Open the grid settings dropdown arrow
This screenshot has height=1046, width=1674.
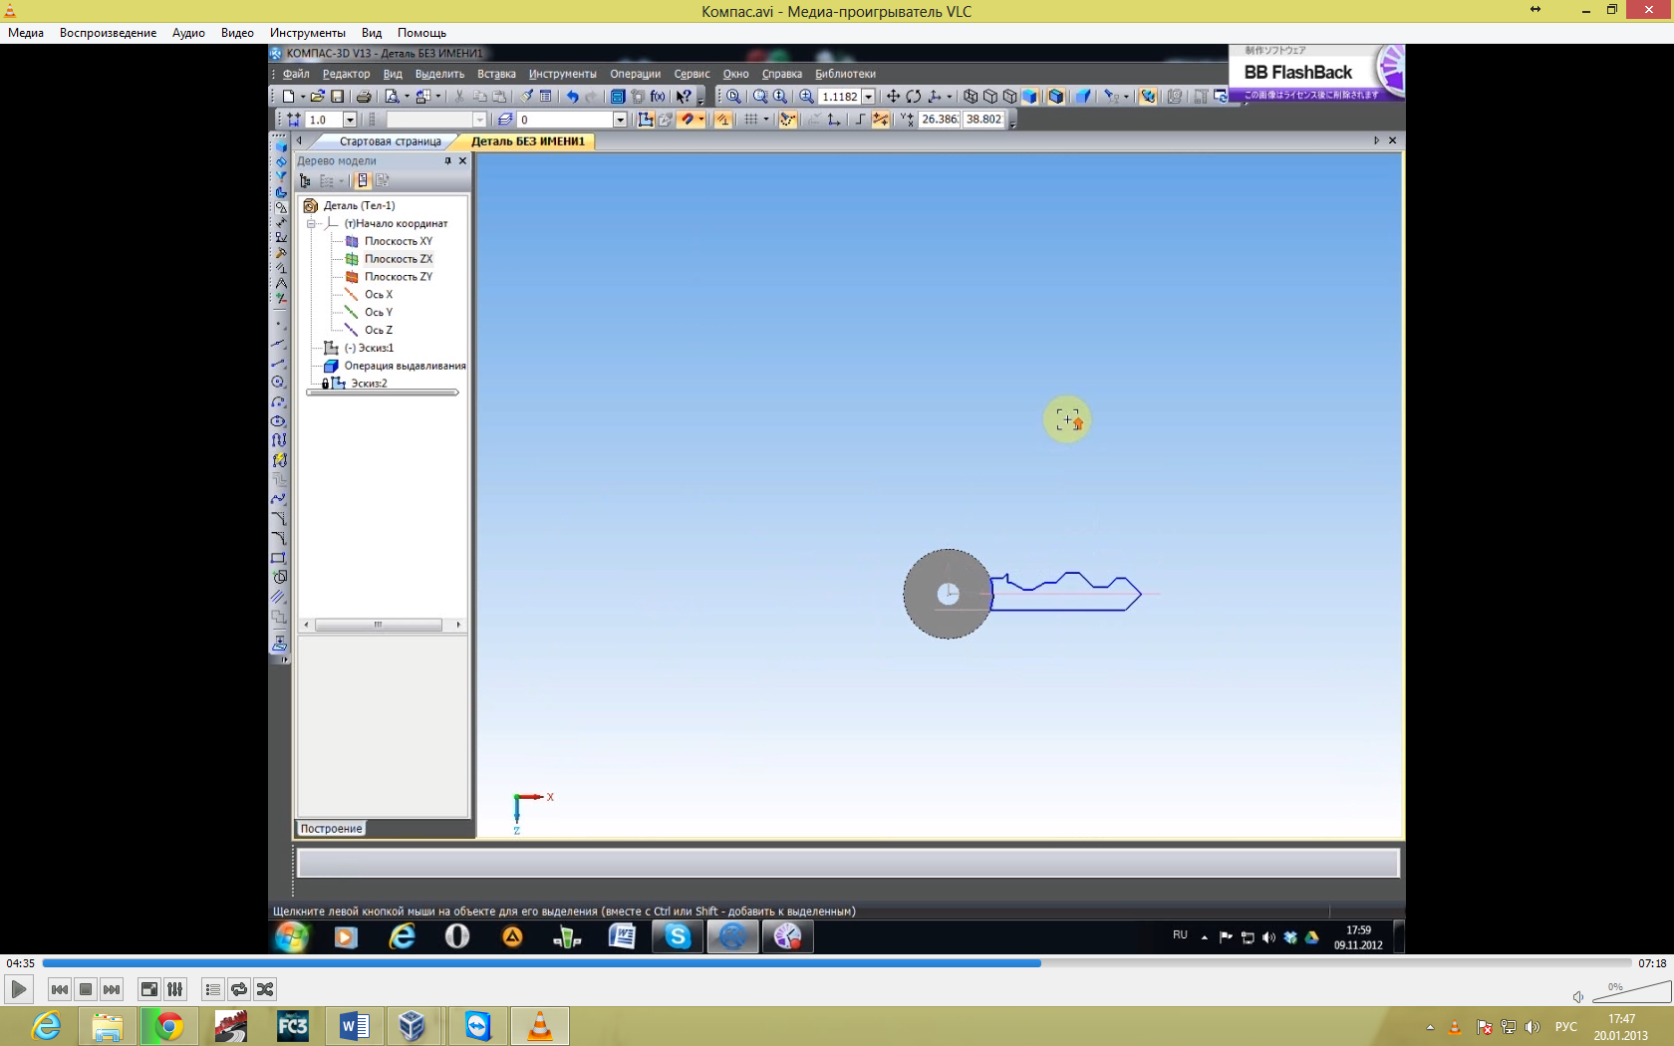pyautogui.click(x=766, y=120)
